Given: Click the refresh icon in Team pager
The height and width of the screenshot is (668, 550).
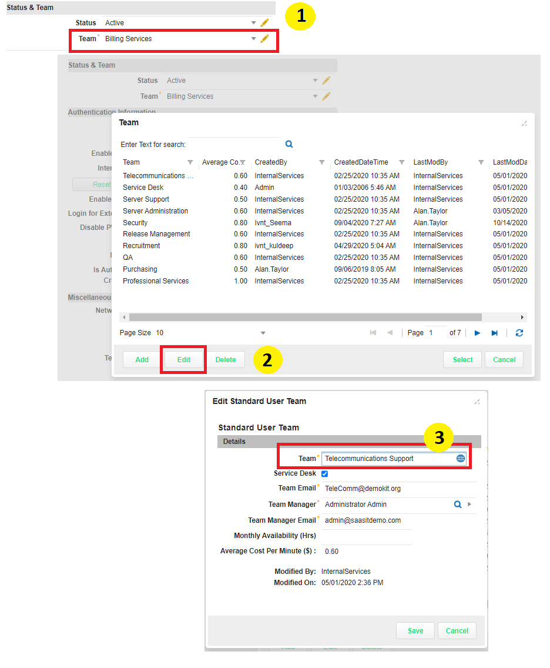Looking at the screenshot, I should [519, 333].
